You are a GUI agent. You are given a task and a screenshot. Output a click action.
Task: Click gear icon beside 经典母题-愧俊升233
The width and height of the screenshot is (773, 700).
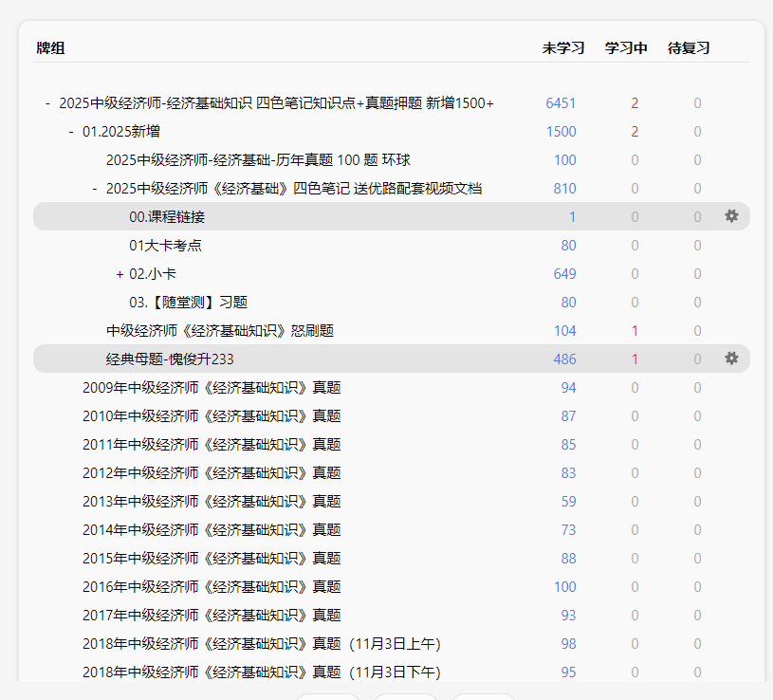[x=730, y=359]
